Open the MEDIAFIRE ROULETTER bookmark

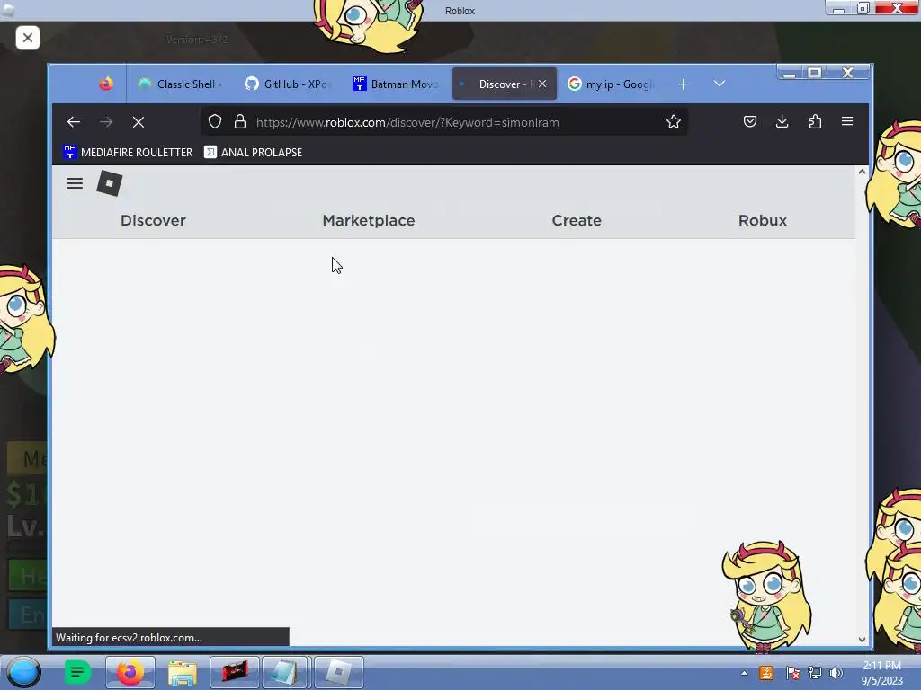pyautogui.click(x=128, y=152)
